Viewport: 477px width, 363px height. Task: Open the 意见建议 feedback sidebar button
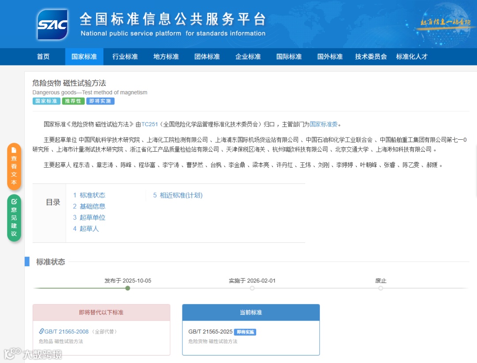(x=14, y=218)
